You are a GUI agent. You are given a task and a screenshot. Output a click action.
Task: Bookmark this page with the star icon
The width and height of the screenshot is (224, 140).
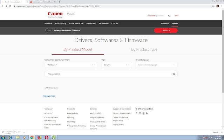tap(213, 6)
